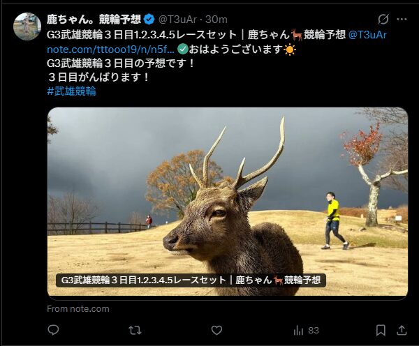Open the note.com/tttooo19 article link
This screenshot has height=346, width=419.
tap(110, 50)
